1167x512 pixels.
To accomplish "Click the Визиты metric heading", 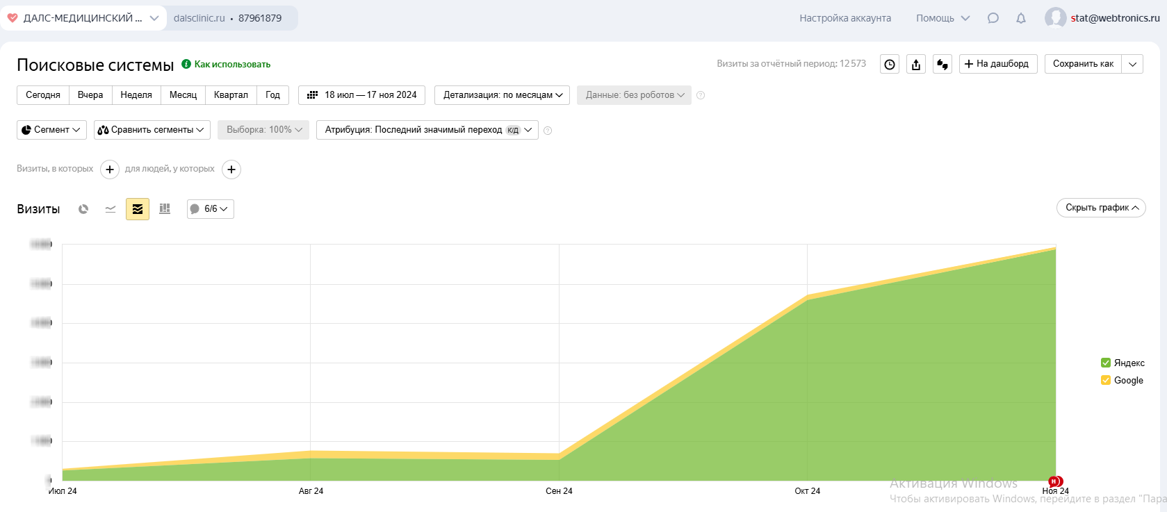I will click(x=38, y=209).
